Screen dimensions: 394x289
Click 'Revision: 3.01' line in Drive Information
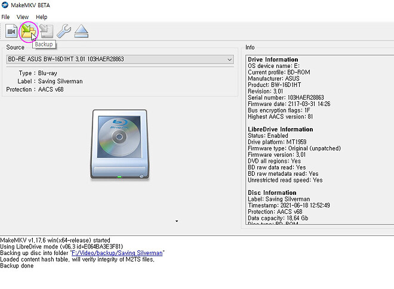[x=265, y=91]
